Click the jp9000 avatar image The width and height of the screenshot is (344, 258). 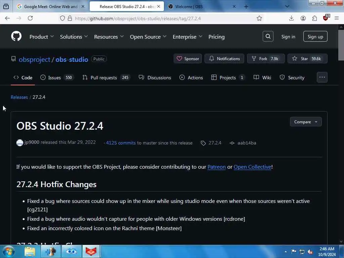click(x=20, y=143)
